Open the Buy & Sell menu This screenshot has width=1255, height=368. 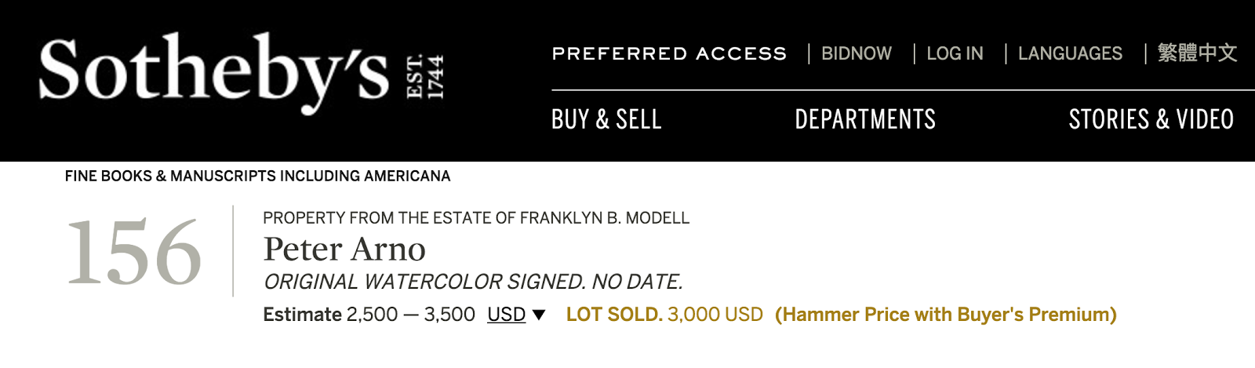pos(606,119)
